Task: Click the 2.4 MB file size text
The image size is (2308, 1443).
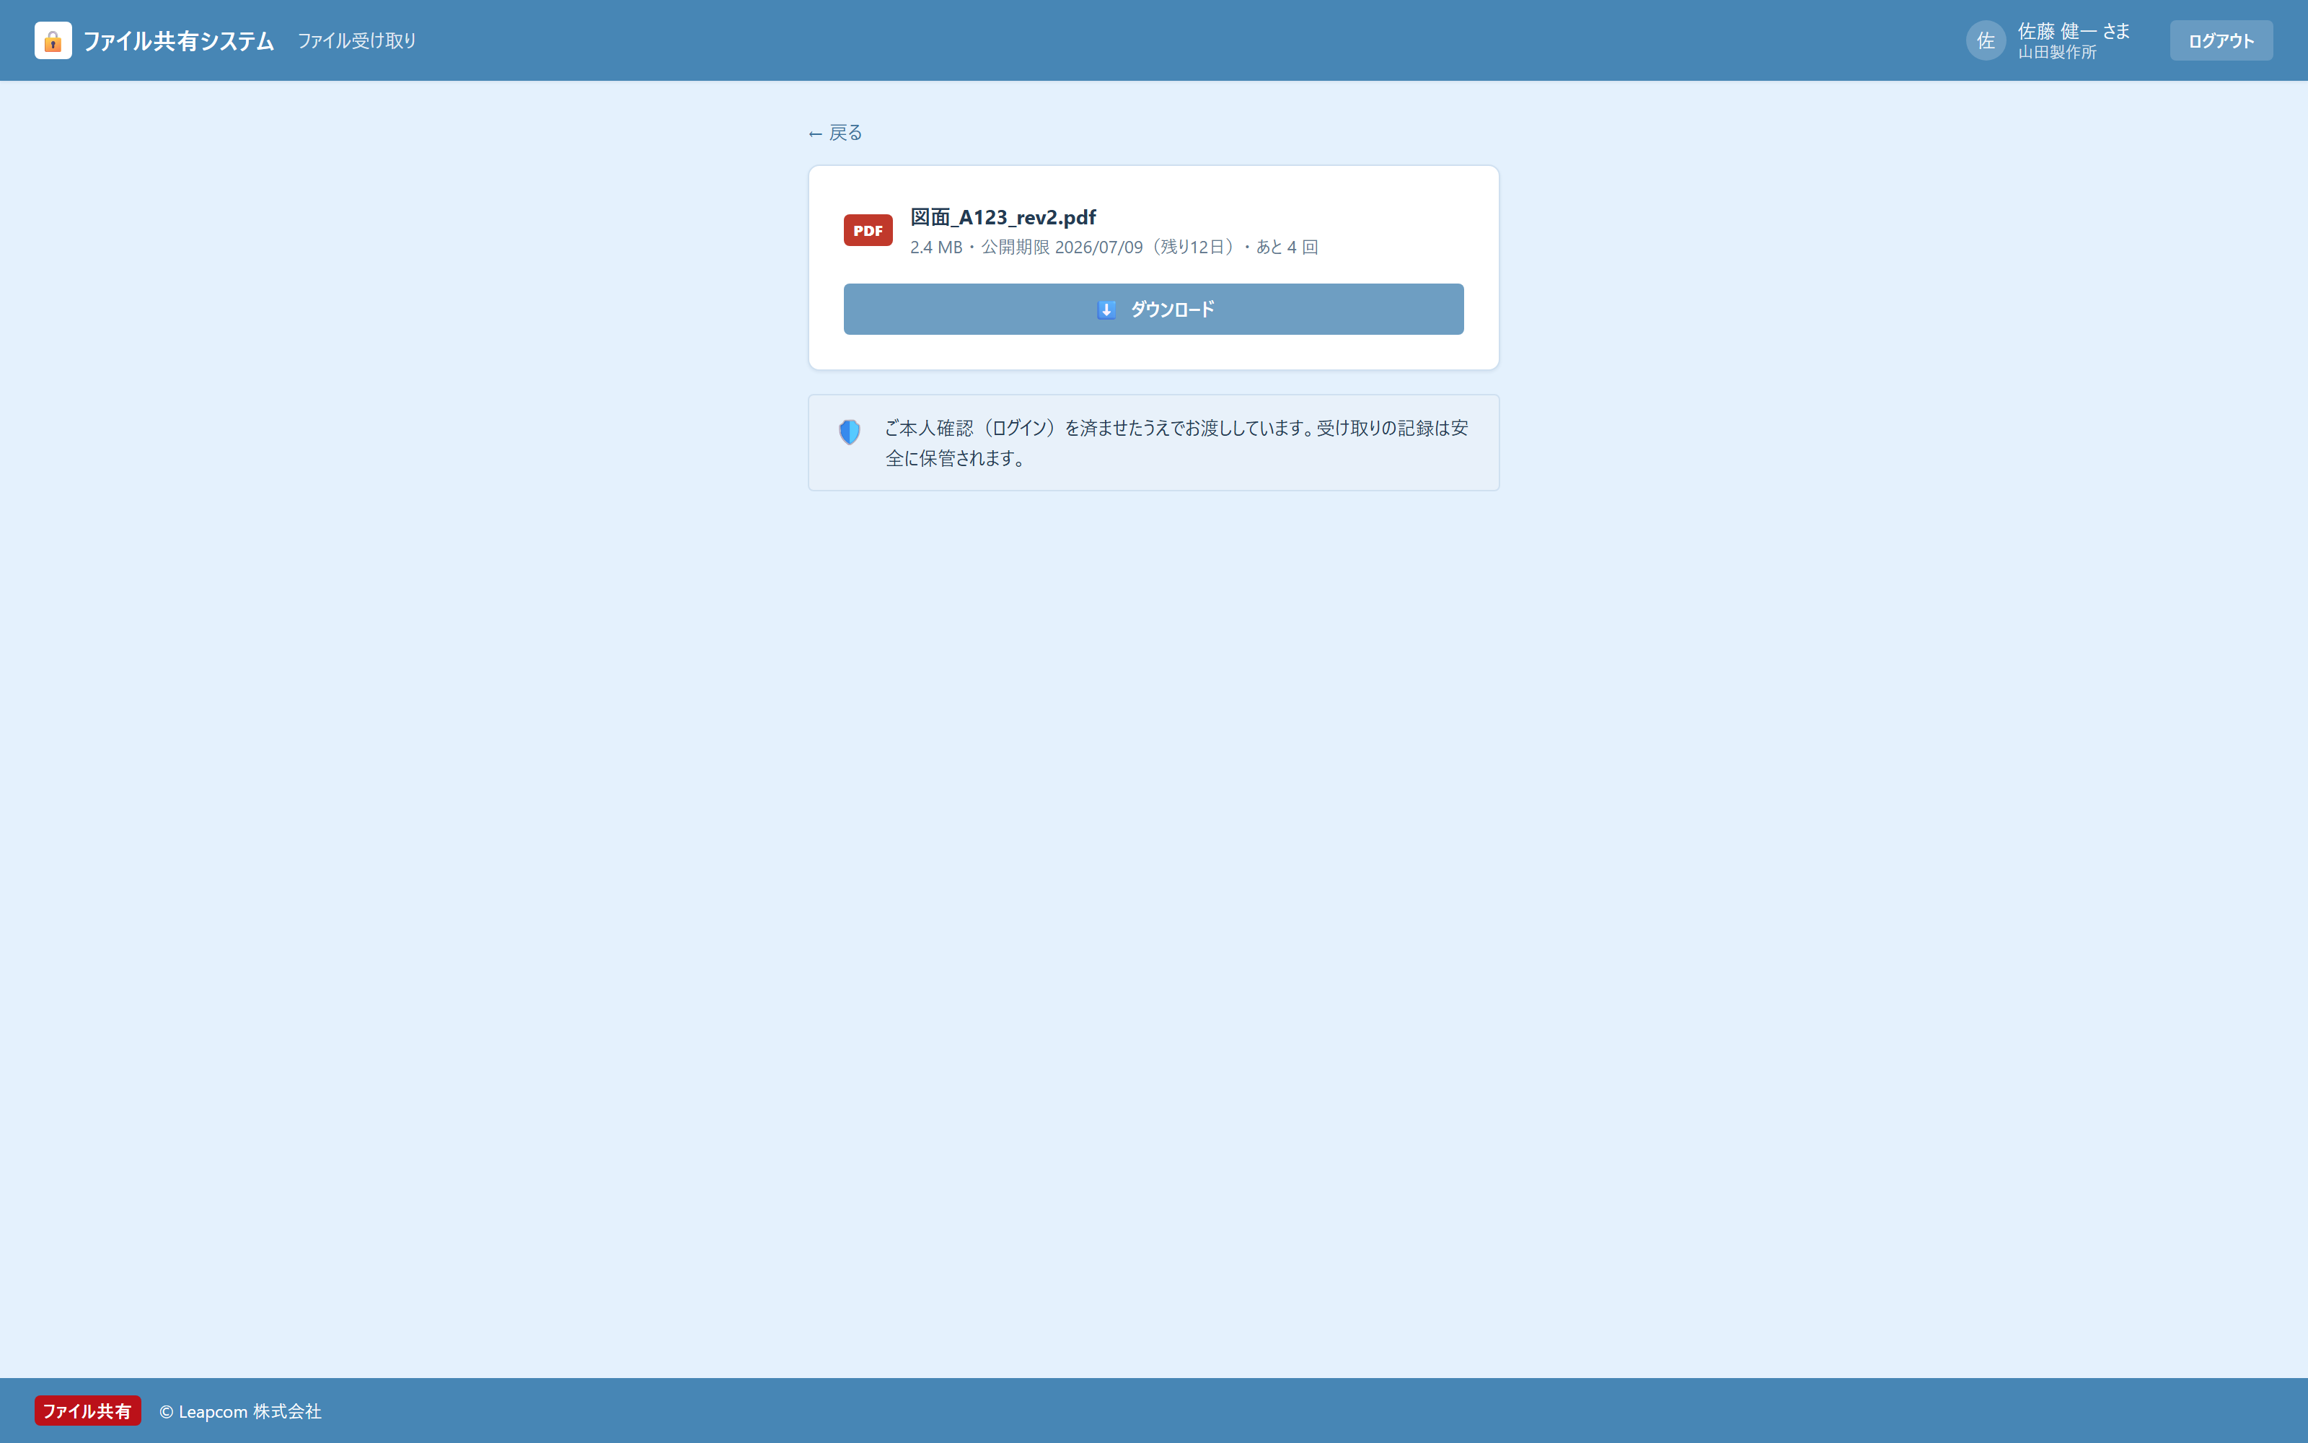Action: [x=935, y=247]
